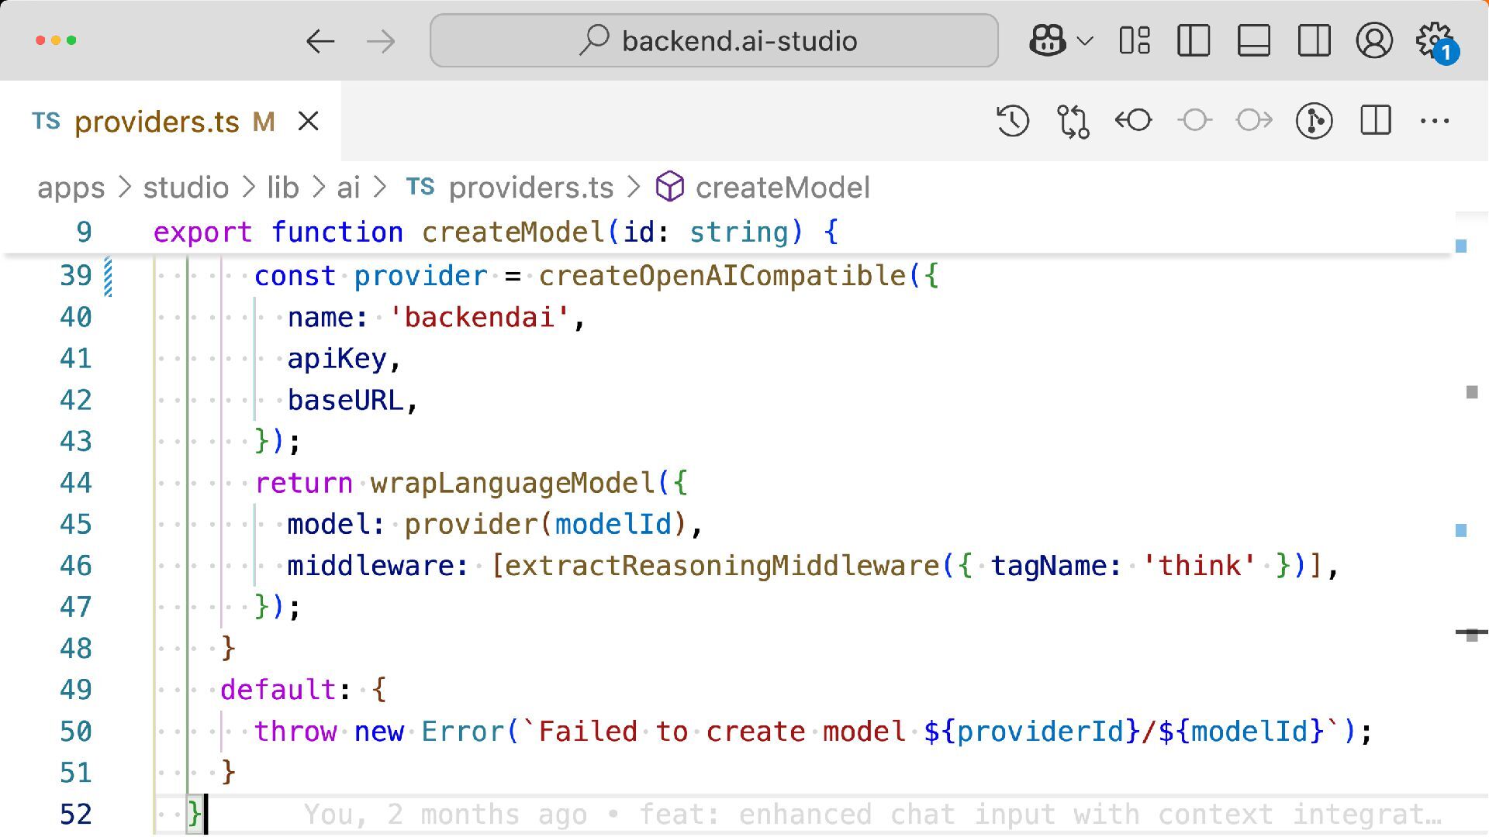Viewport: 1489px width, 837px height.
Task: Open the file timeline history icon
Action: pyautogui.click(x=1013, y=121)
